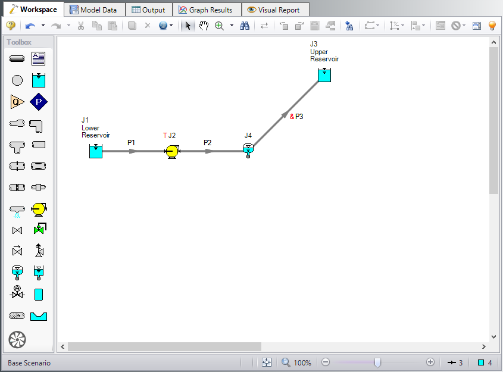503x372 pixels.
Task: Activate the pan hand tool
Action: (x=204, y=26)
